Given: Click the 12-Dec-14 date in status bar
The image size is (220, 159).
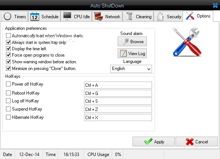Looking at the screenshot, I should 29,154.
